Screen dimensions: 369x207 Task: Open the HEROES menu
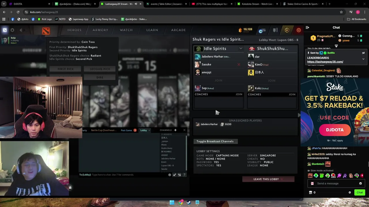74,30
